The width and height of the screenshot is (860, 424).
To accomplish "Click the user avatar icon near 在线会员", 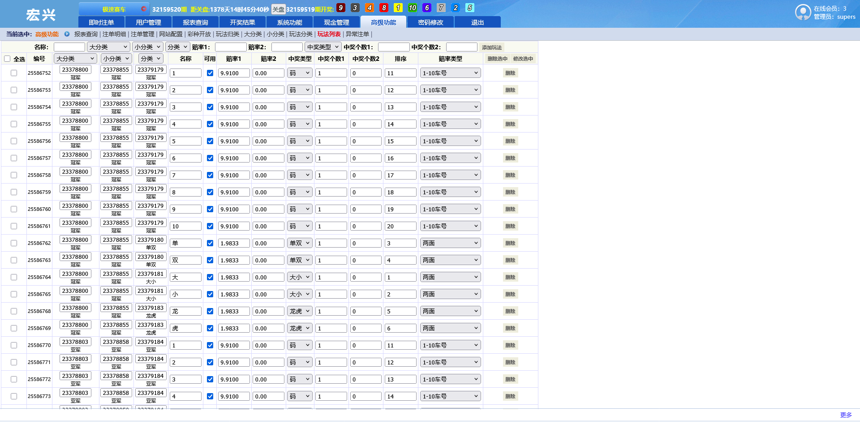I will [x=803, y=12].
